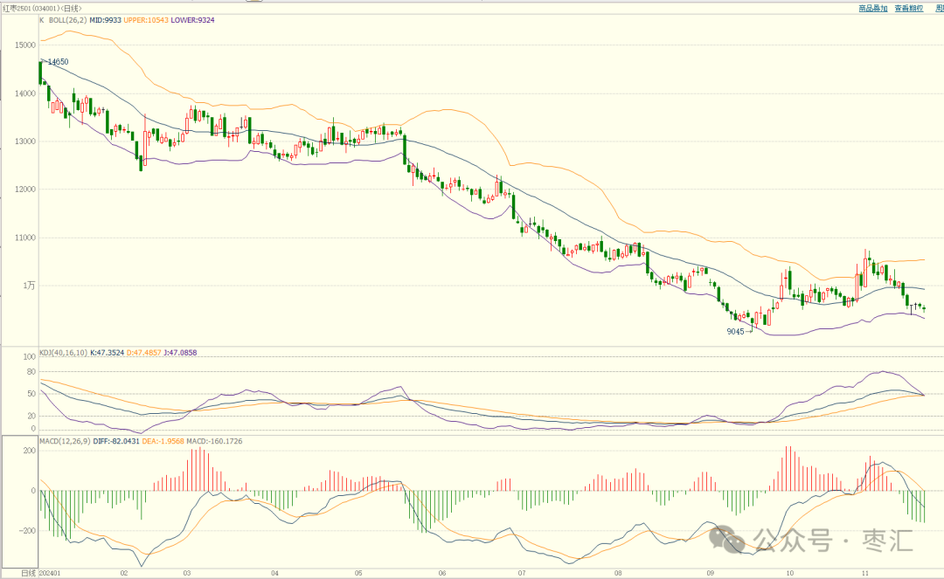
Task: Click the 1万 price axis label
Action: [30, 286]
